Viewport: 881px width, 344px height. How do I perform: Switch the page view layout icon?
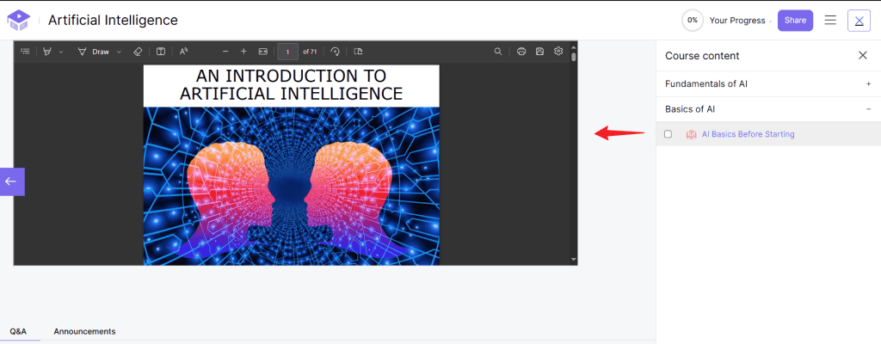click(359, 51)
